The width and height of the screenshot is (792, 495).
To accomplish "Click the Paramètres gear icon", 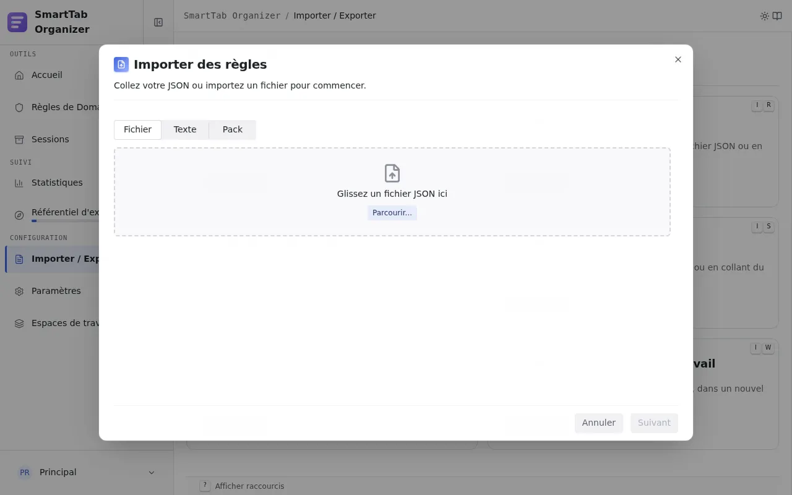I will 19,291.
